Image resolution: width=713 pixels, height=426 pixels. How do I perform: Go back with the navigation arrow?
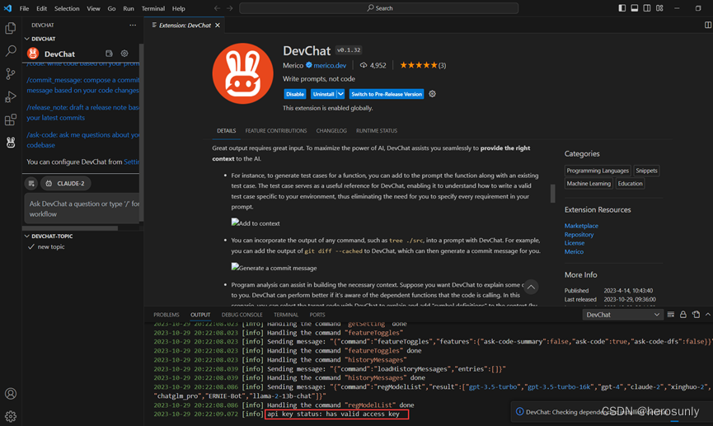tap(217, 8)
